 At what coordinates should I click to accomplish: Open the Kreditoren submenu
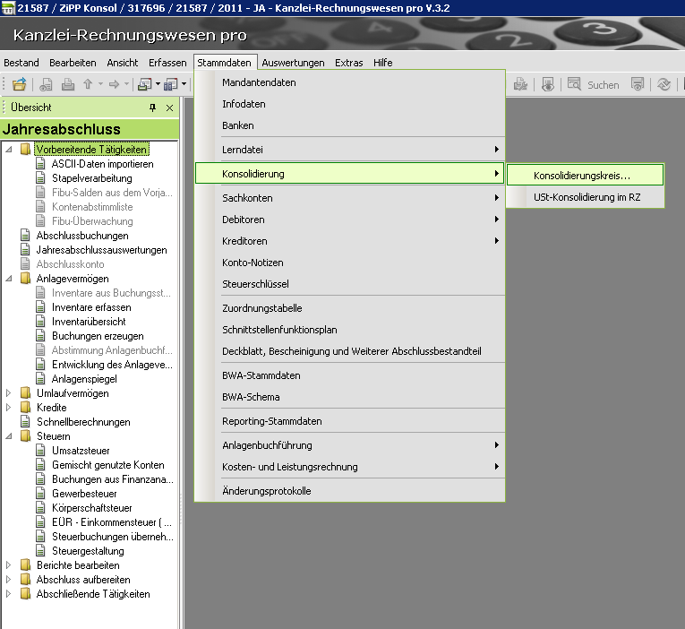[350, 241]
